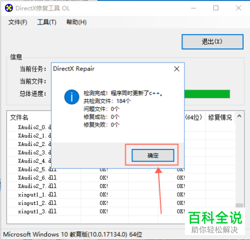Click the Windows 10 教育版 status bar text
The image size is (250, 240).
click(72, 234)
